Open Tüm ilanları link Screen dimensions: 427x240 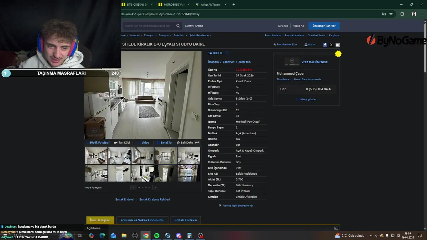(284, 79)
